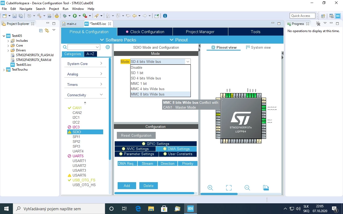Click Link with Editor in Project Explorer
This screenshot has width=343, height=214.
47,30
